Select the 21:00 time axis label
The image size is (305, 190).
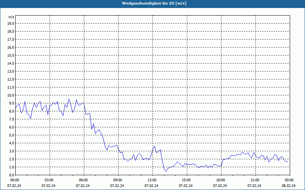click(x=255, y=180)
